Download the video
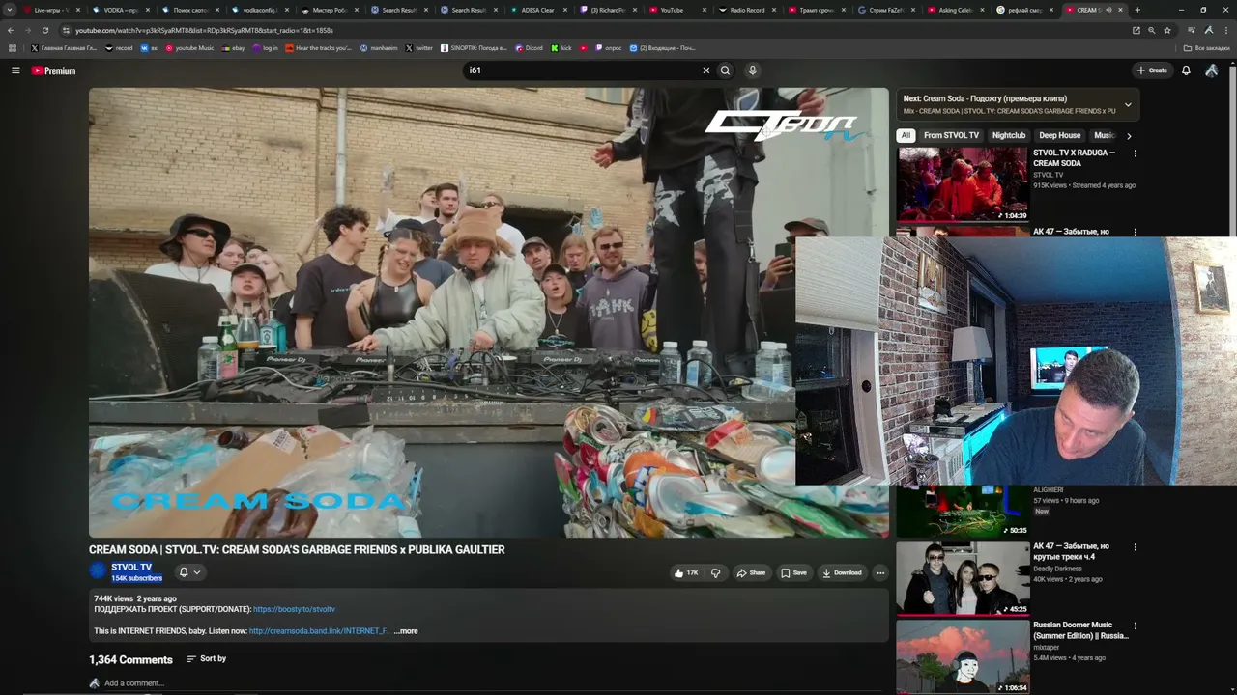 (x=842, y=572)
